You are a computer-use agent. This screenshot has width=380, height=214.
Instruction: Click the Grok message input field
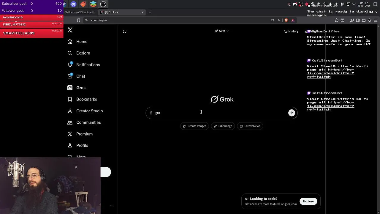221,113
